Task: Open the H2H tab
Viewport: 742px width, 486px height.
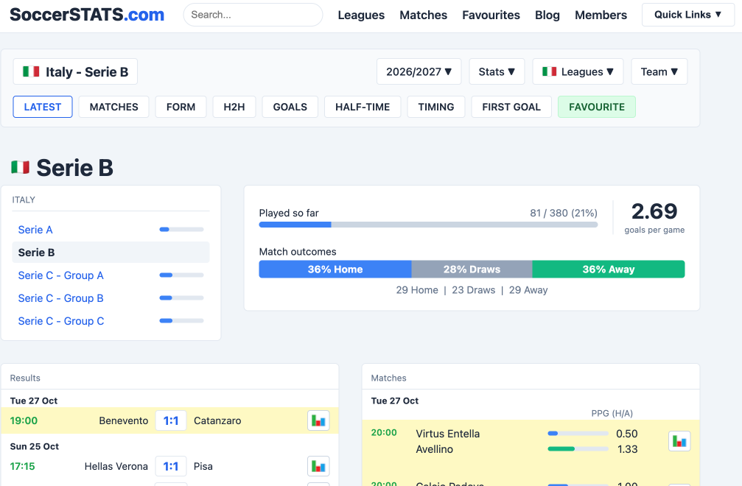Action: tap(234, 107)
